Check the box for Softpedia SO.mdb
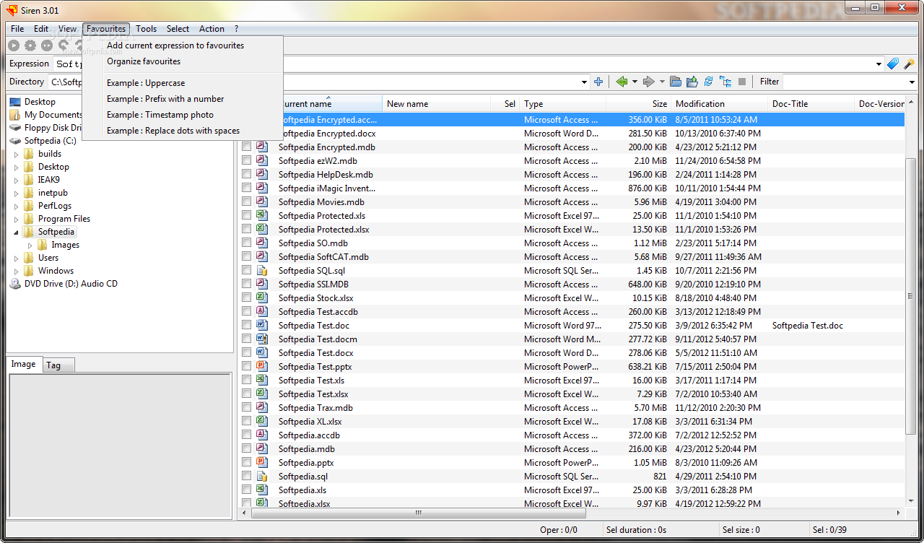This screenshot has width=924, height=543. 247,243
